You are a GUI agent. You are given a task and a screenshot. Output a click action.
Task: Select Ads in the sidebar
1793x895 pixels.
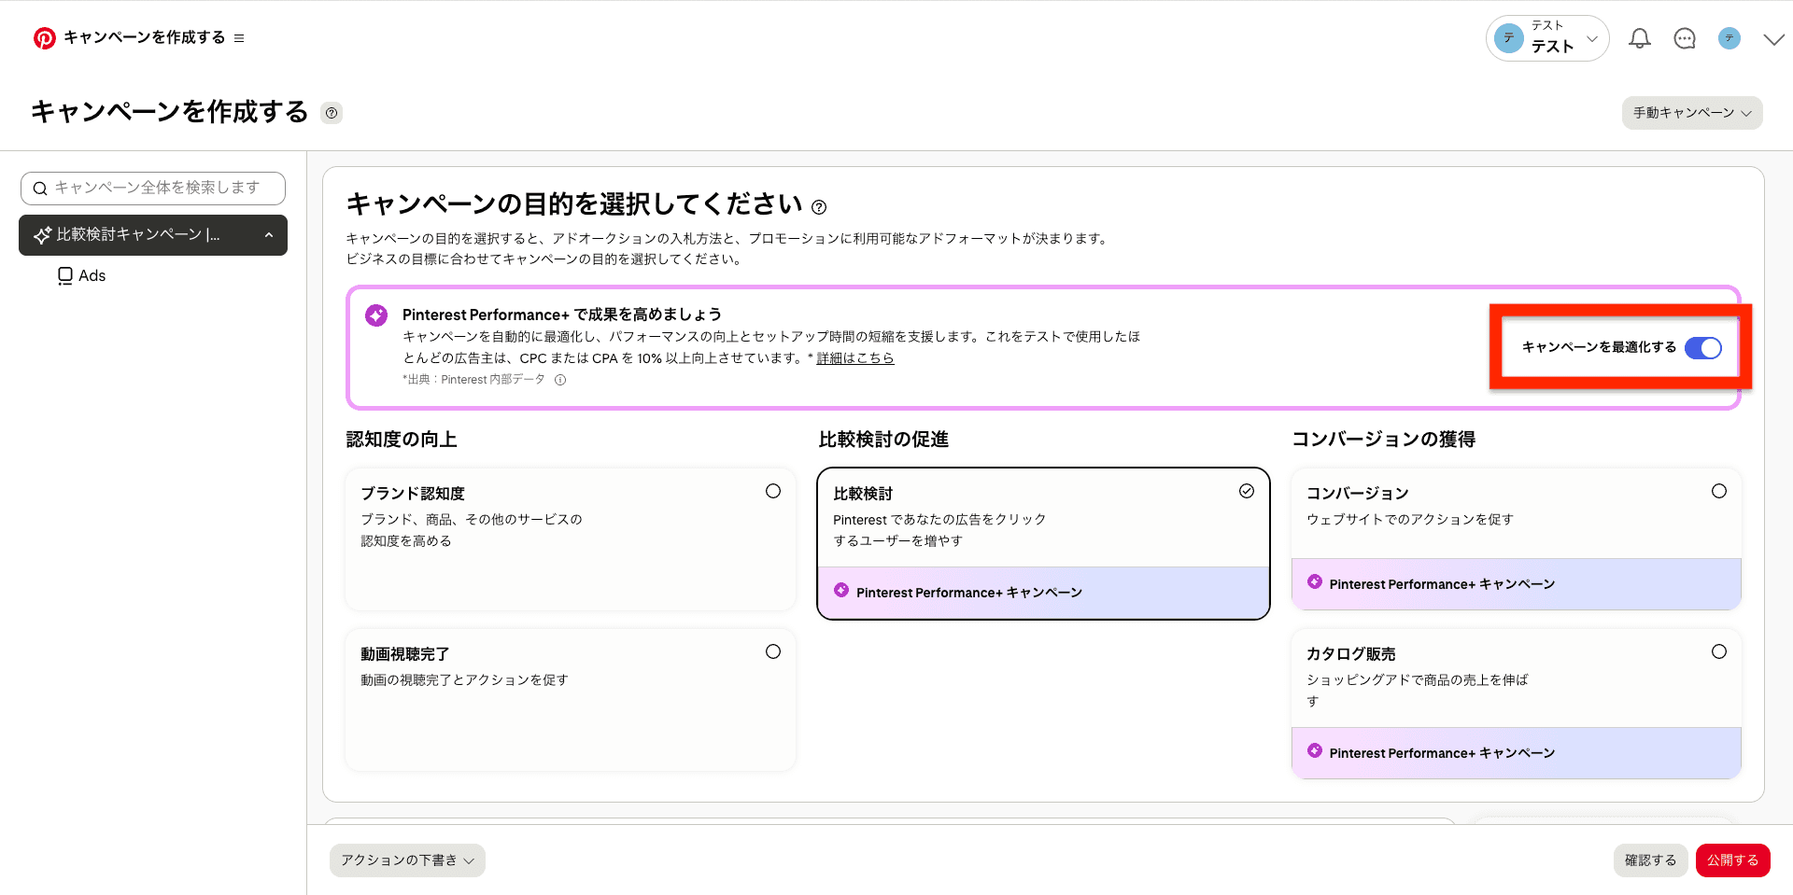92,275
